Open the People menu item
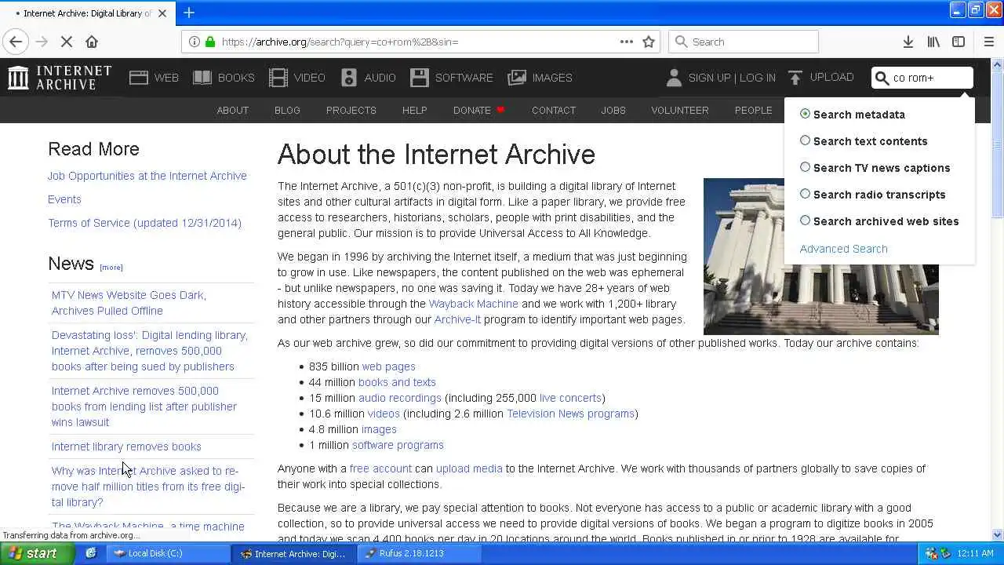 754,110
